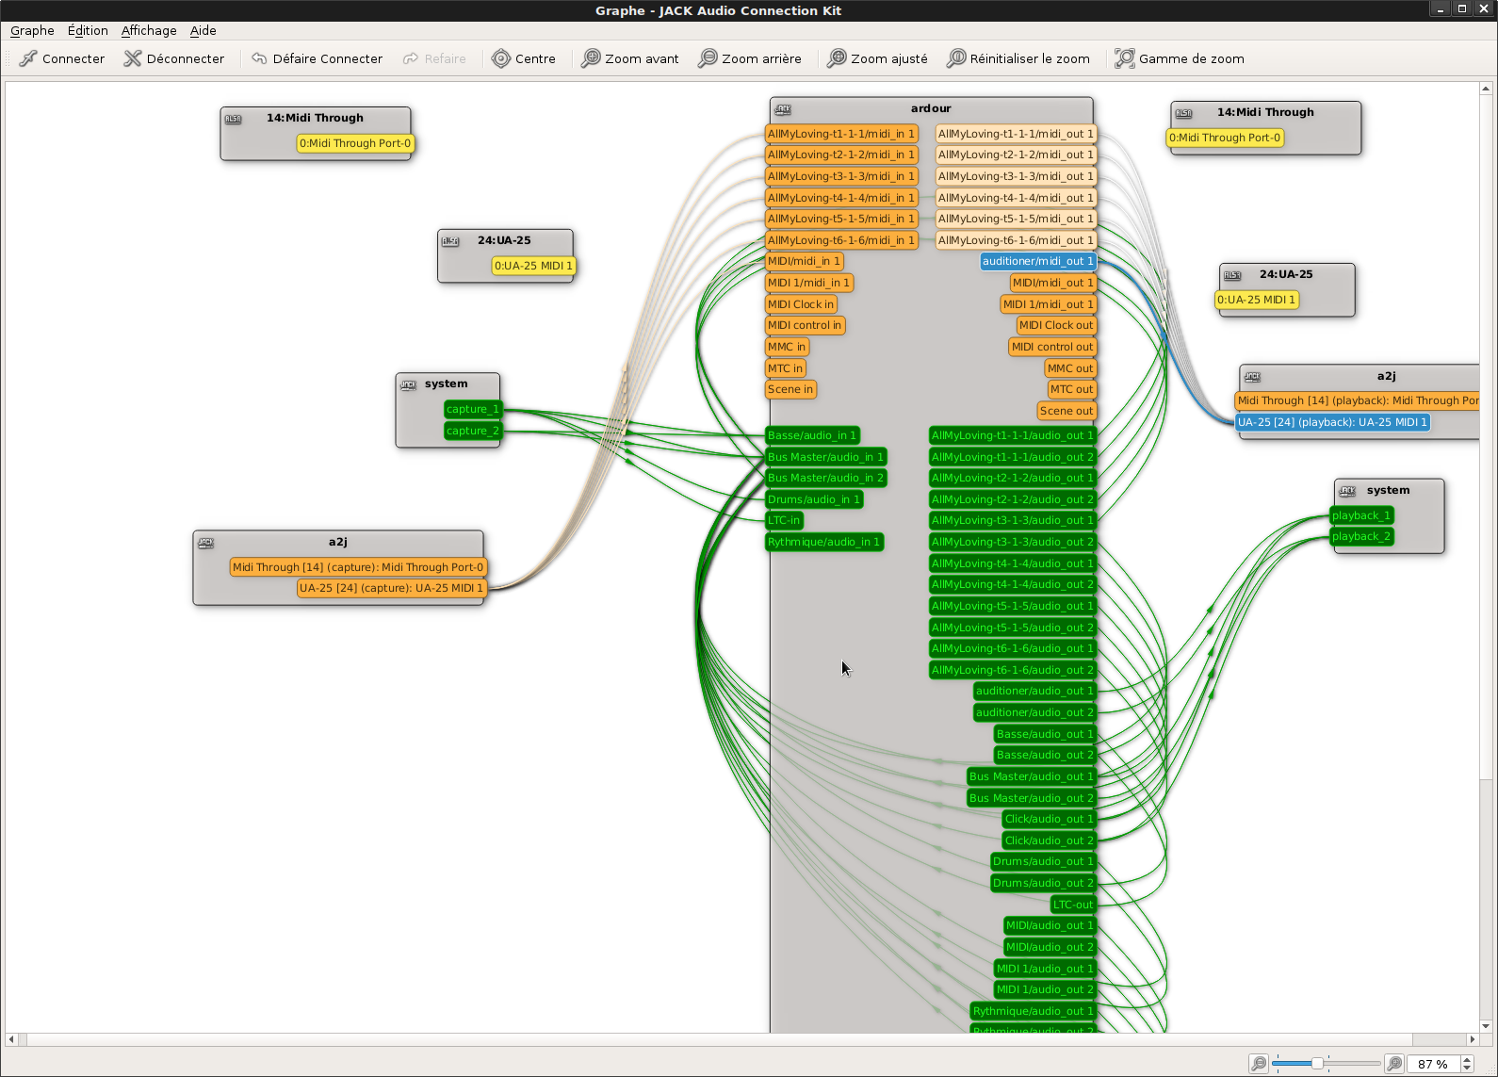Select the LTC-out port
The image size is (1498, 1077).
pos(1073,905)
